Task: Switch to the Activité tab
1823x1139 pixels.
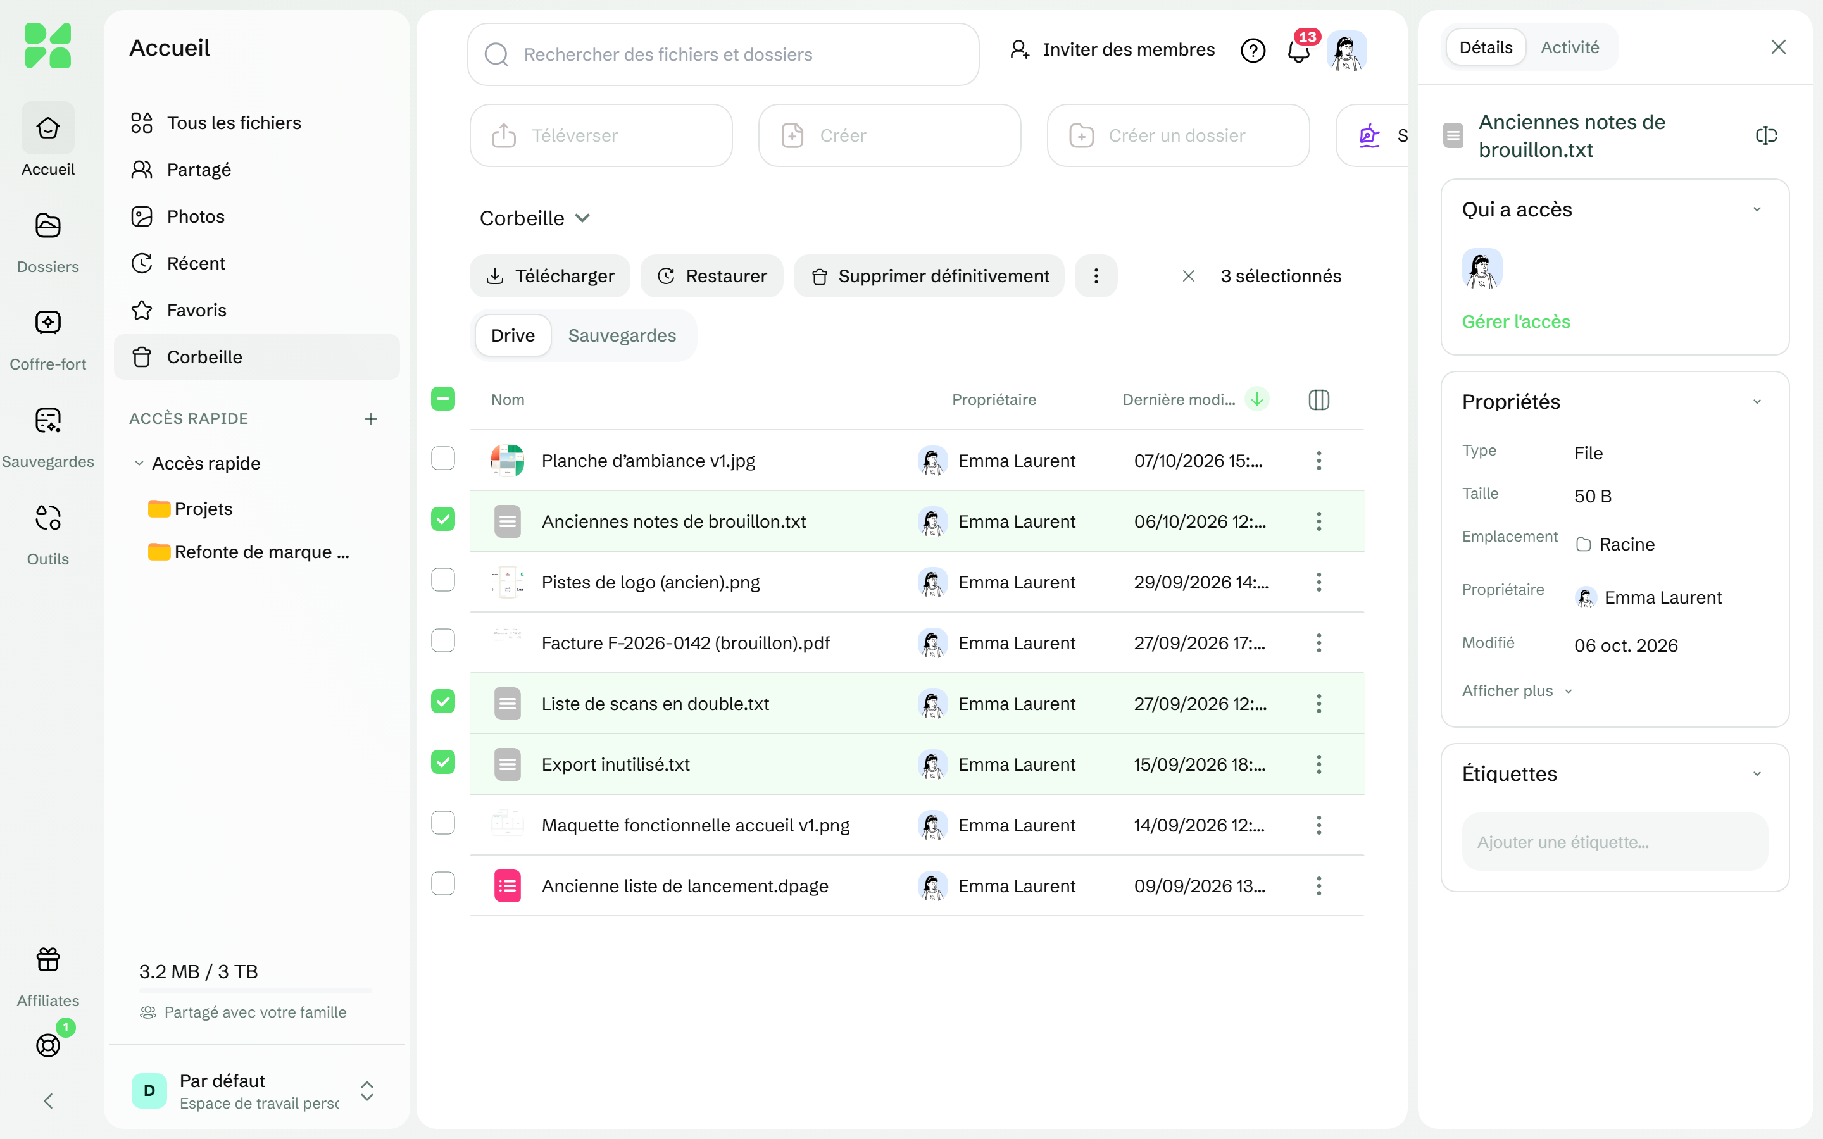Action: coord(1570,47)
